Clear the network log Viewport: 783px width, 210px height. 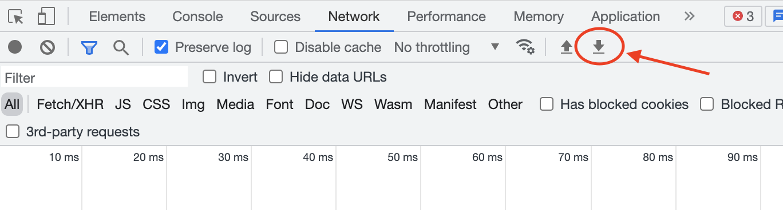tap(48, 47)
